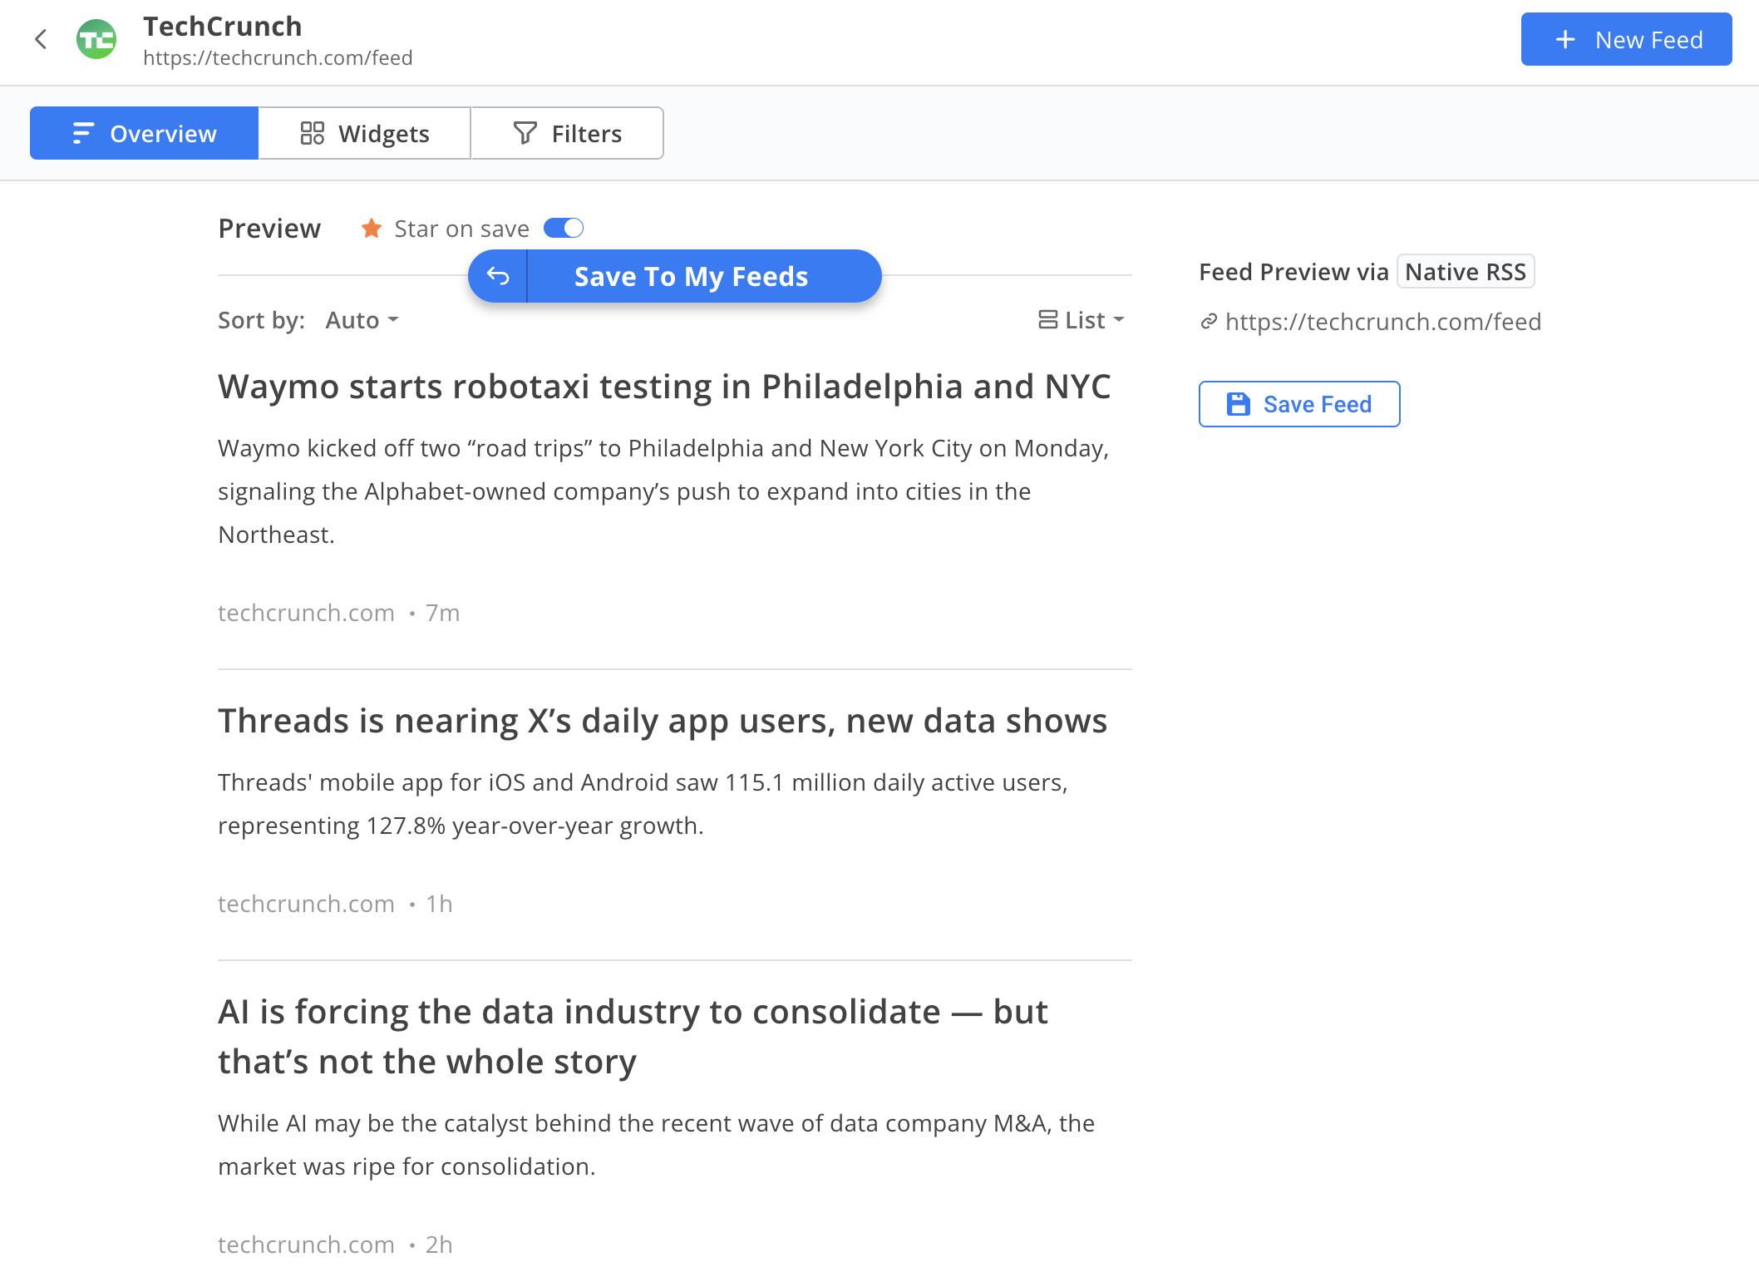1759x1277 pixels.
Task: Go back using the left chevron arrow
Action: point(41,39)
